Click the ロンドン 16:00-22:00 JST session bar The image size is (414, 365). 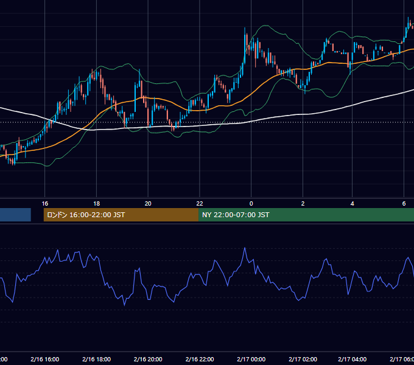coord(121,215)
